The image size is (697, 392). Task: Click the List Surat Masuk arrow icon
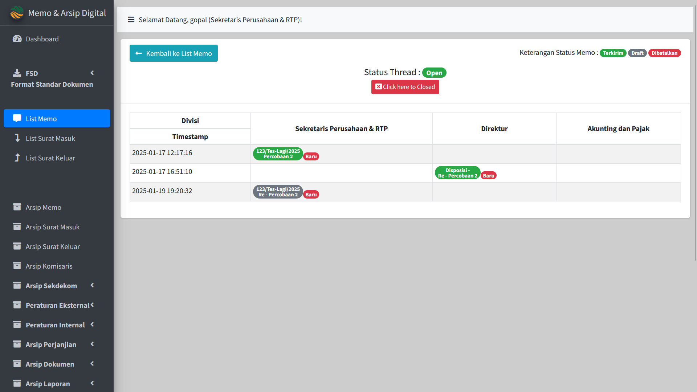[17, 138]
